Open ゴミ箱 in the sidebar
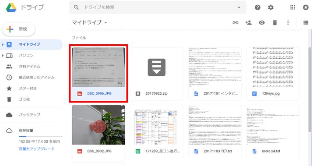313x166 pixels. 24,99
